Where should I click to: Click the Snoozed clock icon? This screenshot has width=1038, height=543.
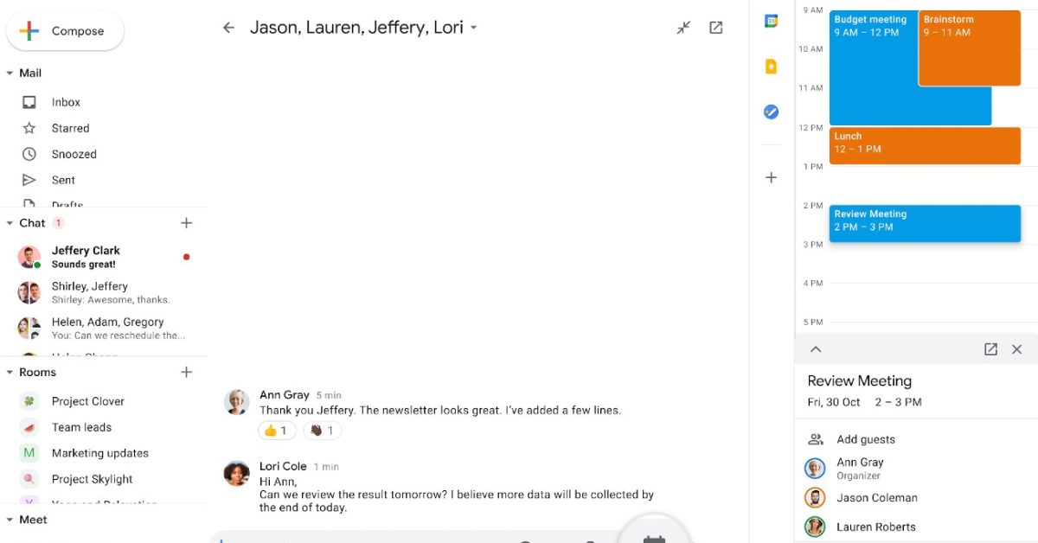29,154
